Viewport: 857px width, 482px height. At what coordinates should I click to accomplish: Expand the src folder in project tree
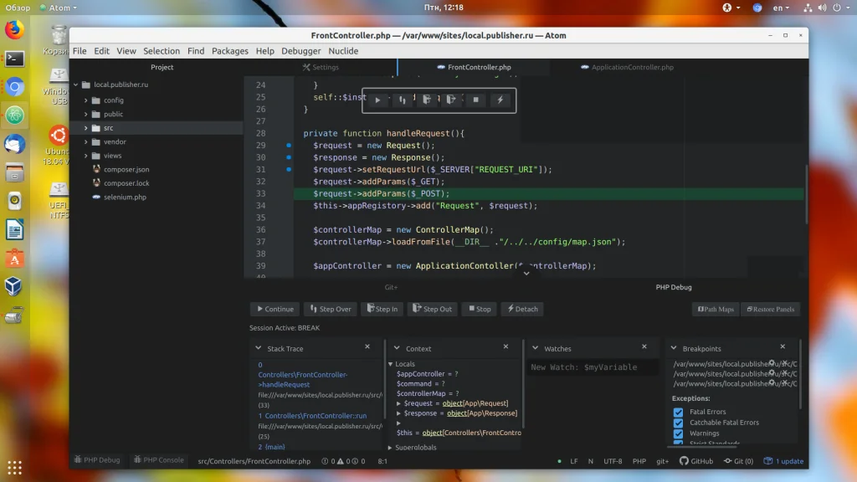85,128
